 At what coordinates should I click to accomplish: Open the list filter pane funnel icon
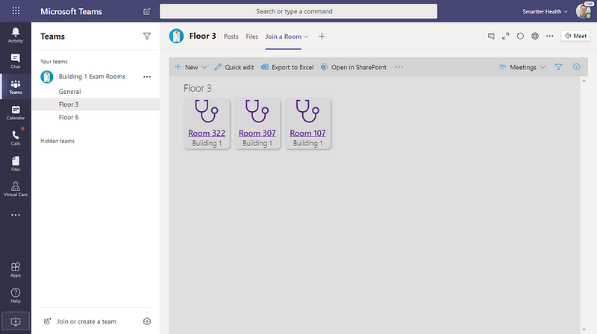(x=558, y=67)
